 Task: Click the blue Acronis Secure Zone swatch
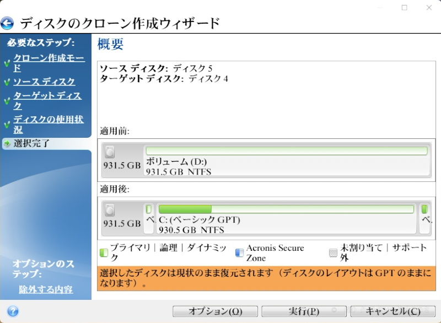point(239,252)
